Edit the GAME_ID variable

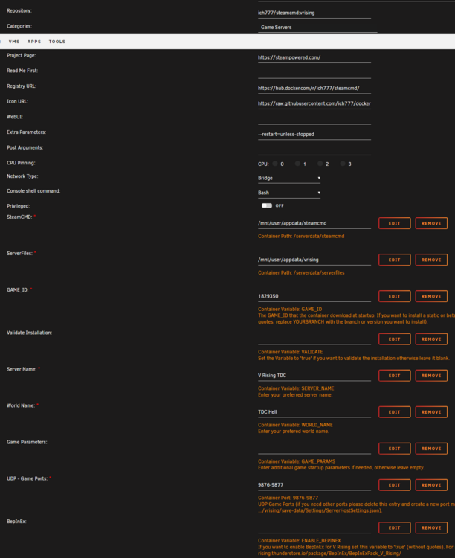point(395,296)
